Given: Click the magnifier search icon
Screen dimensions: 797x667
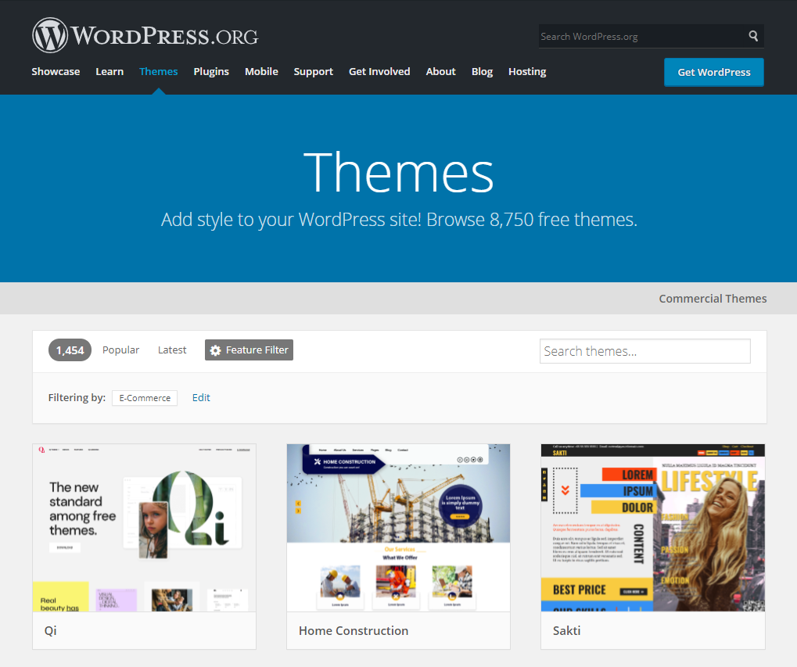Looking at the screenshot, I should tap(753, 35).
